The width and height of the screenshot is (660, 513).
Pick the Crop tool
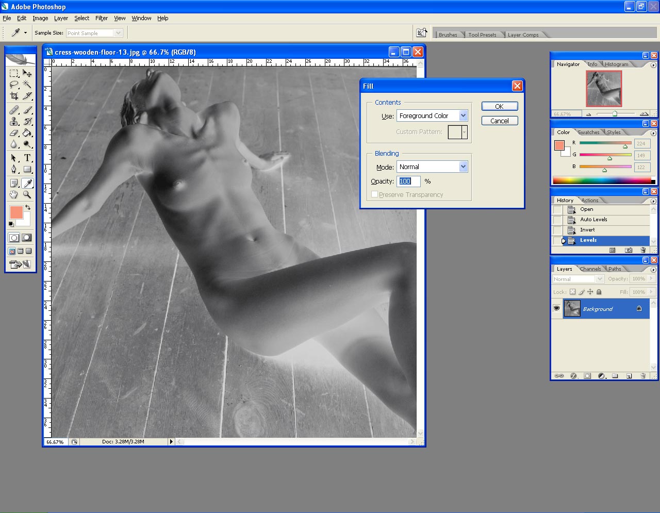[x=14, y=96]
